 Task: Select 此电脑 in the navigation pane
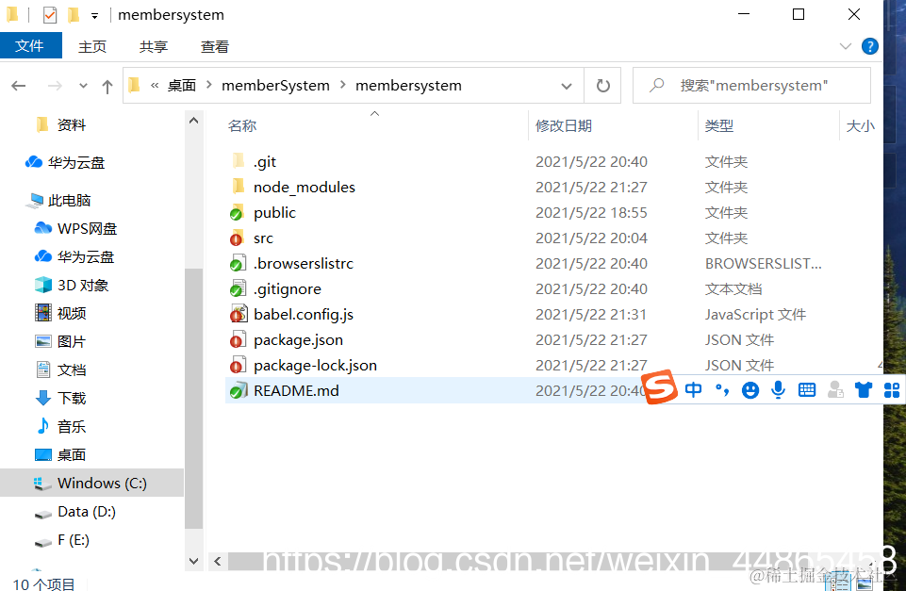click(70, 201)
